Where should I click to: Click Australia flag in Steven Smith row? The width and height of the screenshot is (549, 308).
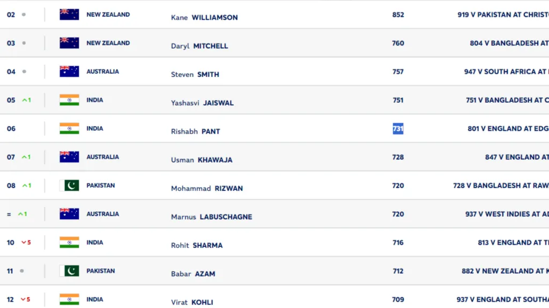tap(69, 71)
